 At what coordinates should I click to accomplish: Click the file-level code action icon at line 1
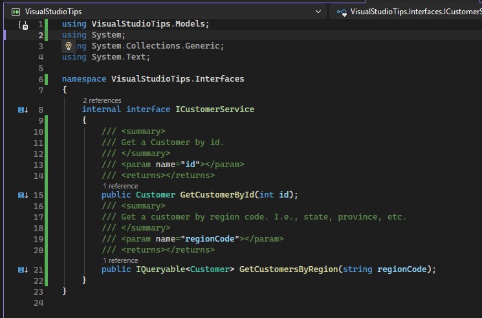tap(23, 25)
